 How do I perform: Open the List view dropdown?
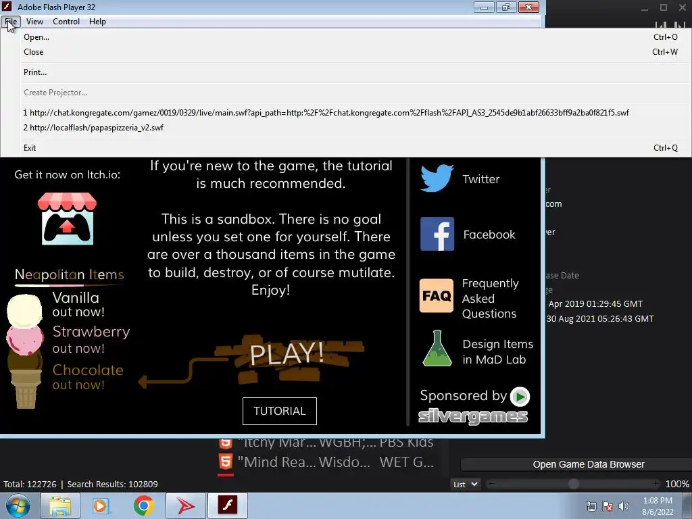[x=466, y=484]
